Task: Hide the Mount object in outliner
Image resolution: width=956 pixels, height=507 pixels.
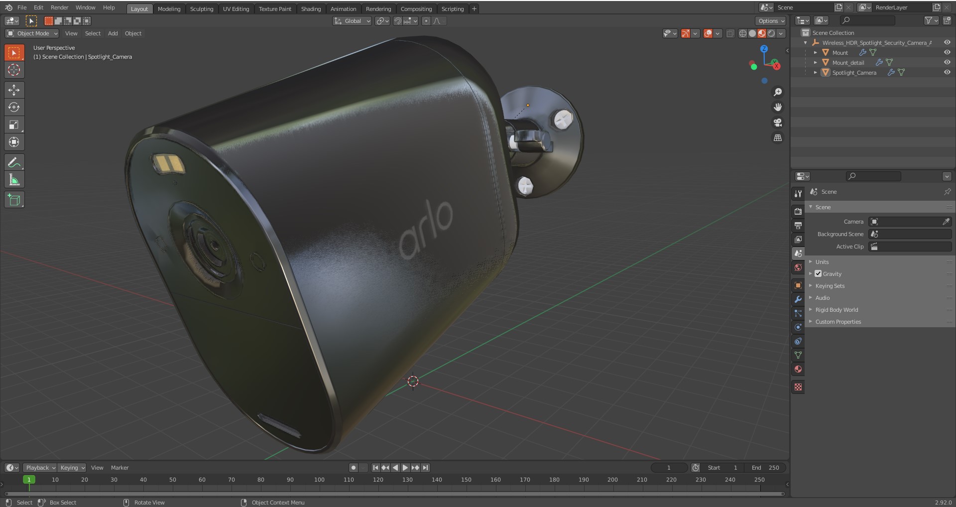Action: pos(947,52)
